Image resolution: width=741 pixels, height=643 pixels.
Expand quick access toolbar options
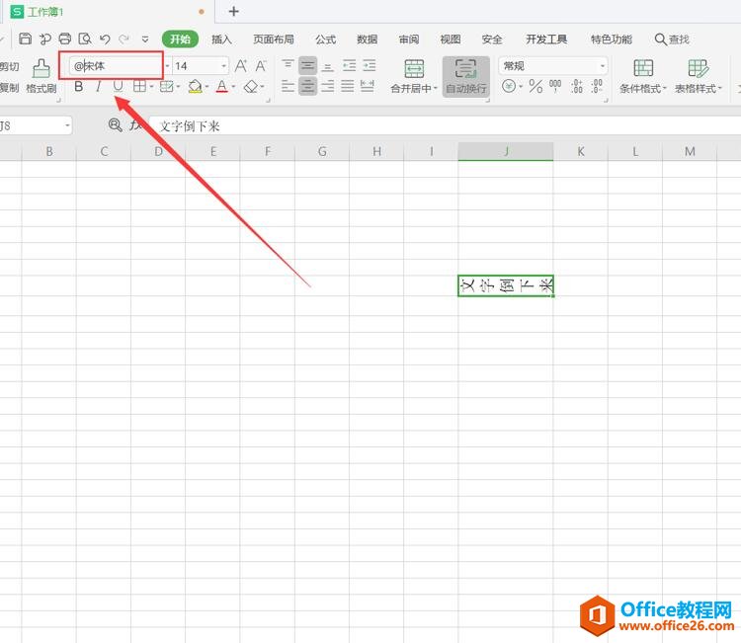[x=145, y=39]
